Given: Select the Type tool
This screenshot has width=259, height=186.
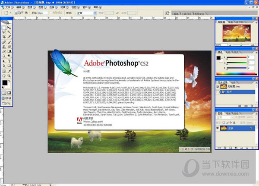Looking at the screenshot, I should point(9,61).
